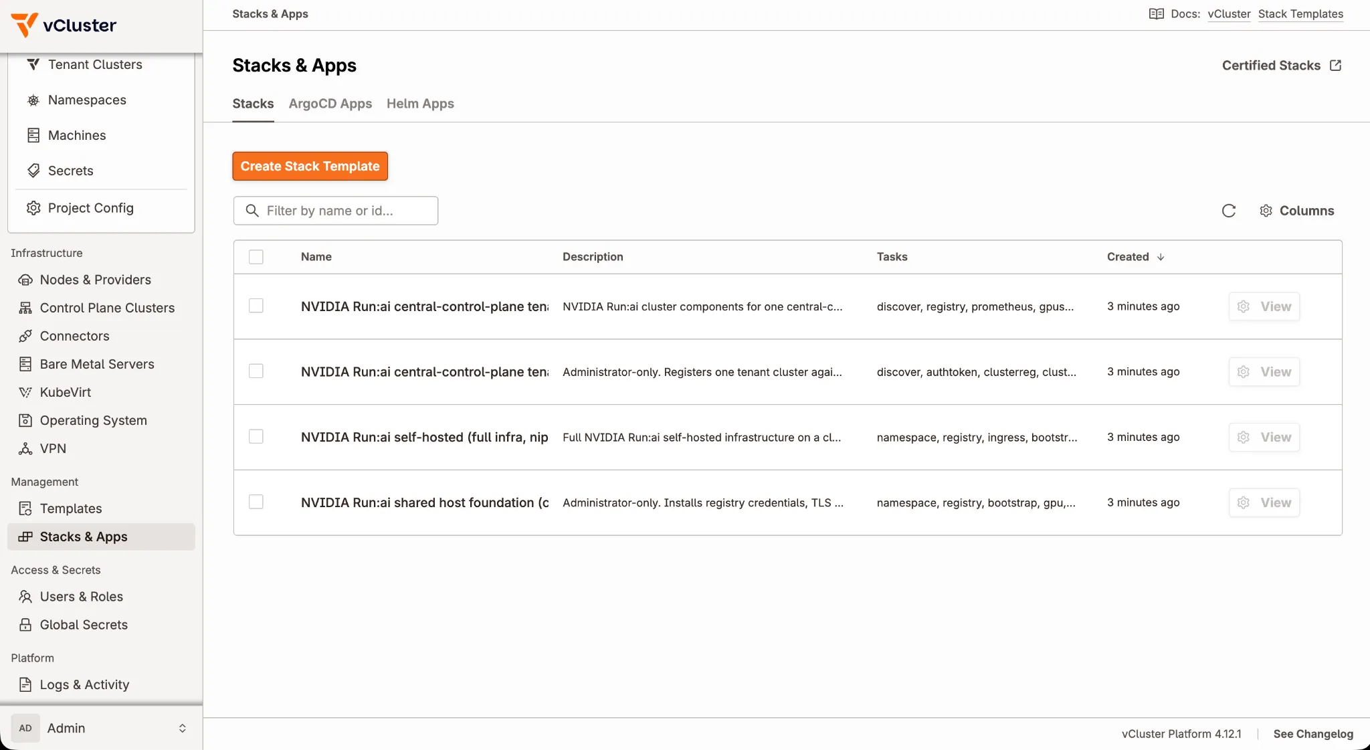Click the Name column header
The image size is (1370, 750).
[316, 257]
